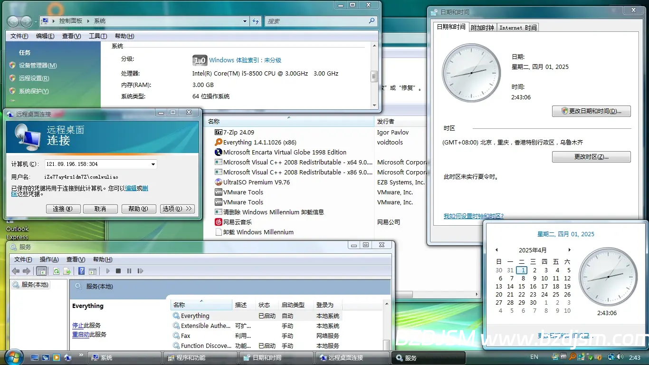
Task: Open the Windows Start orb
Action: (13, 356)
